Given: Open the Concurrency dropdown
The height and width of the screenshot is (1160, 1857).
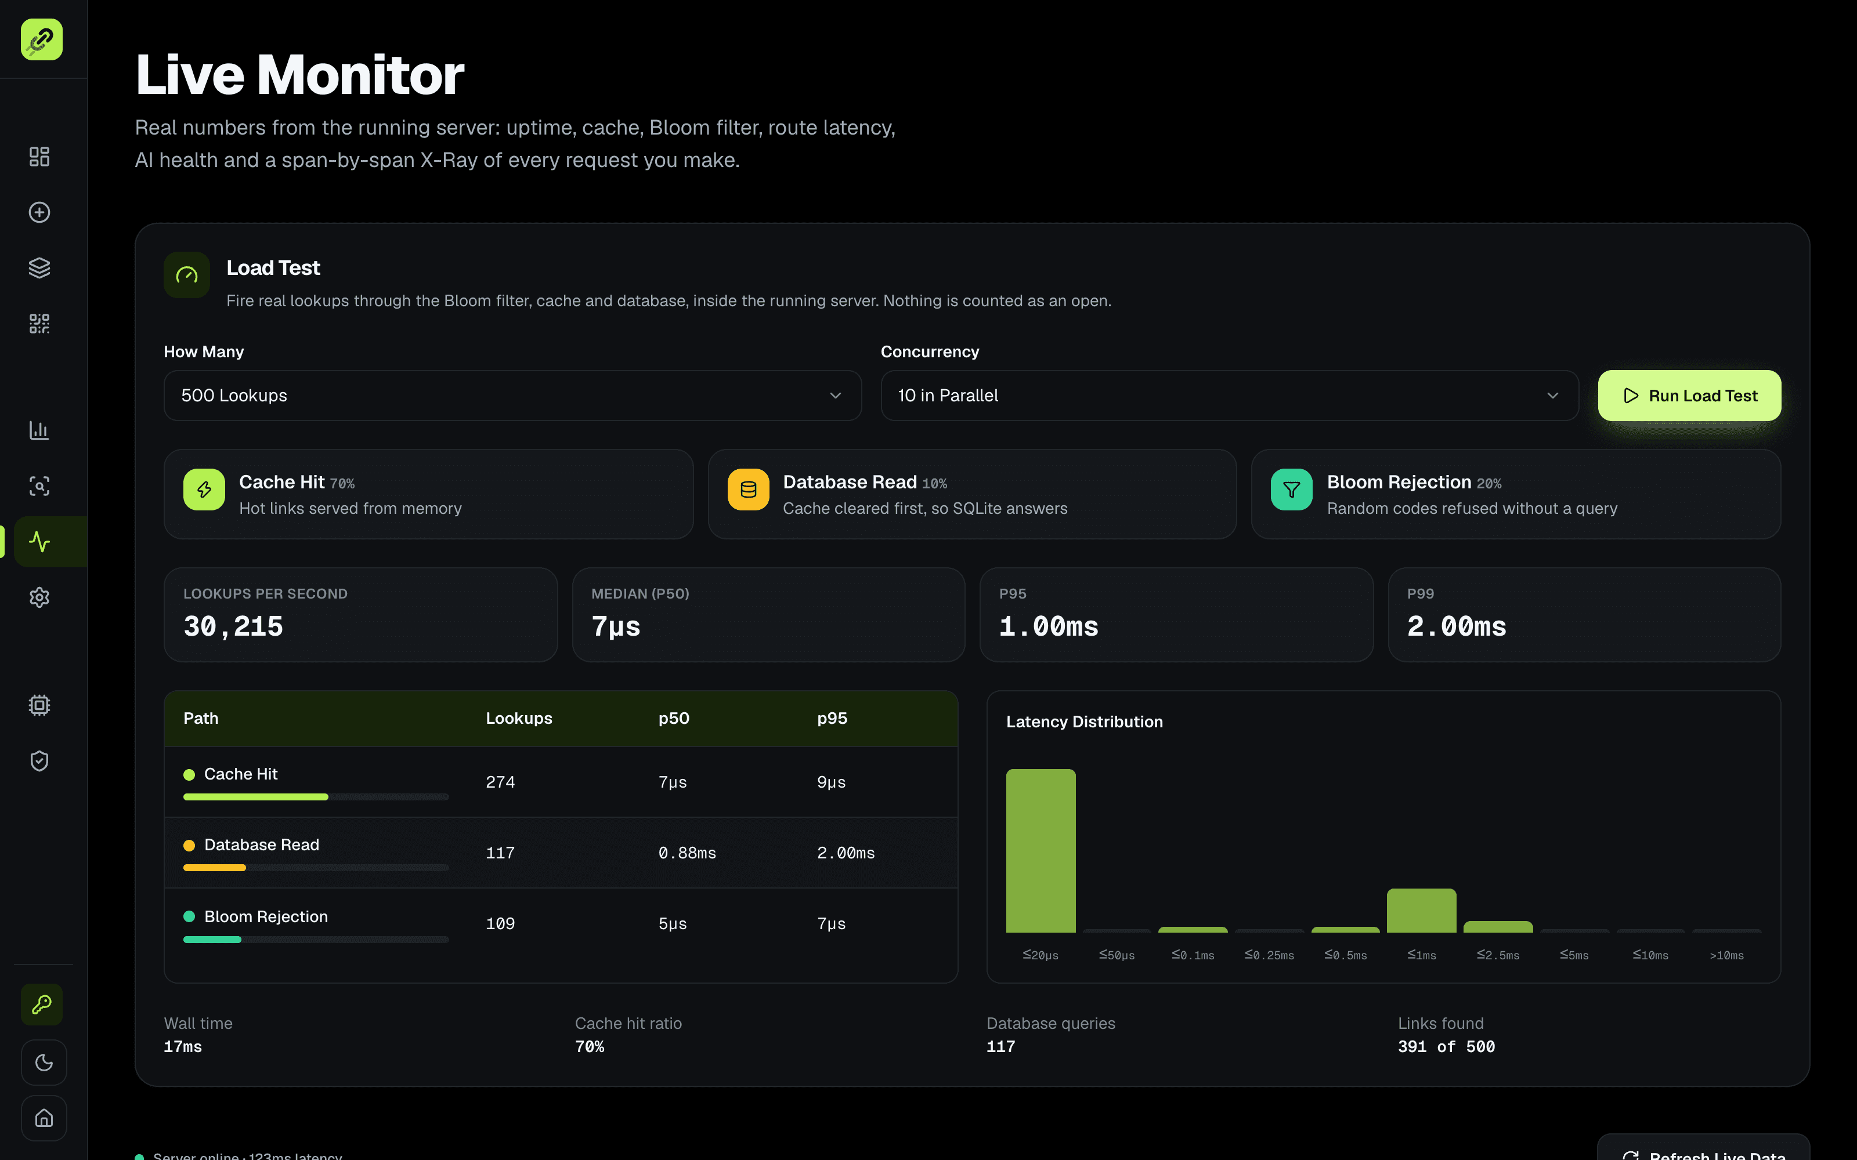Looking at the screenshot, I should point(1229,396).
